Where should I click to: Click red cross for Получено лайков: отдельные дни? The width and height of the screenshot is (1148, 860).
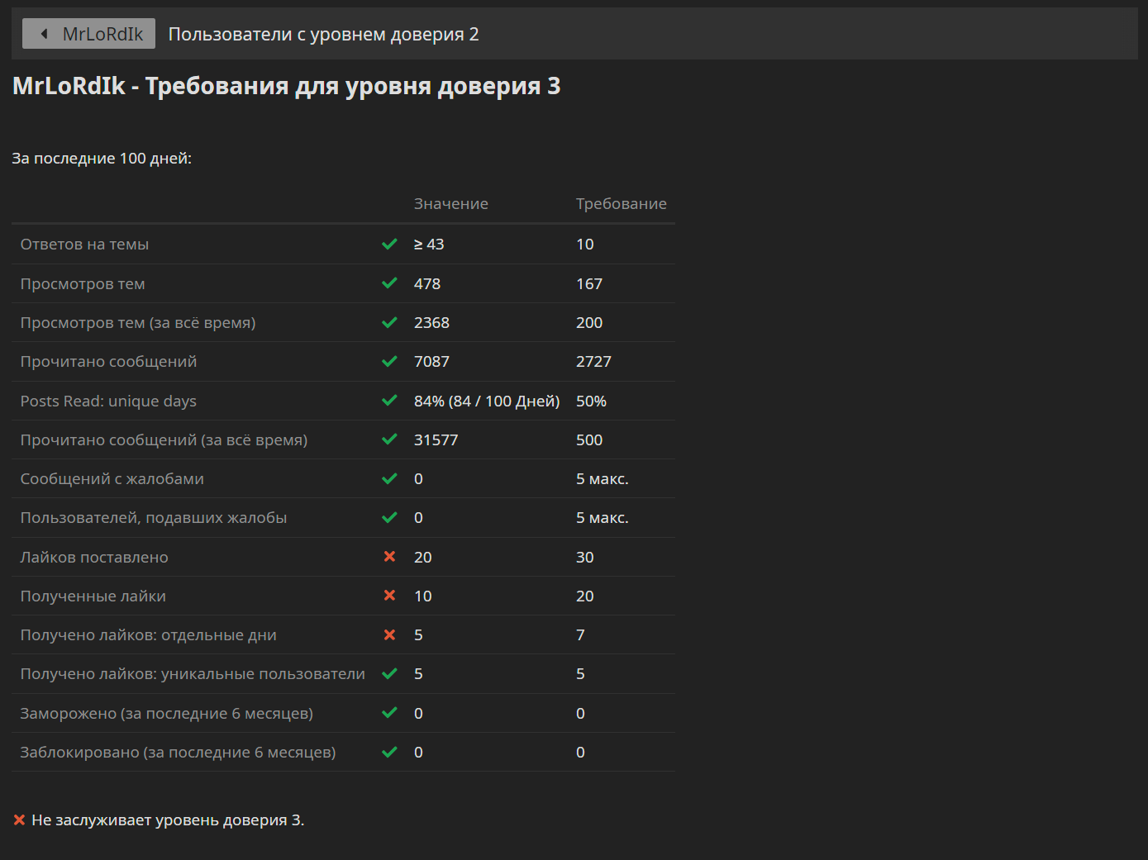click(x=389, y=634)
